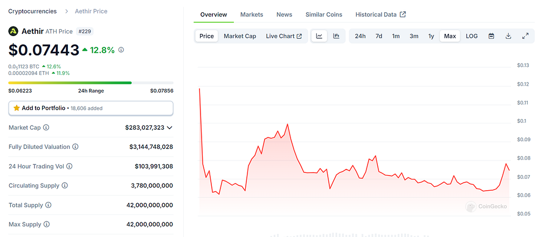Select the 1y time range
This screenshot has height=237, width=539.
click(431, 36)
